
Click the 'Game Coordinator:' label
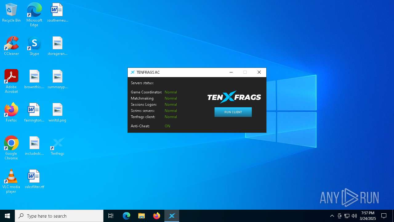pos(147,92)
